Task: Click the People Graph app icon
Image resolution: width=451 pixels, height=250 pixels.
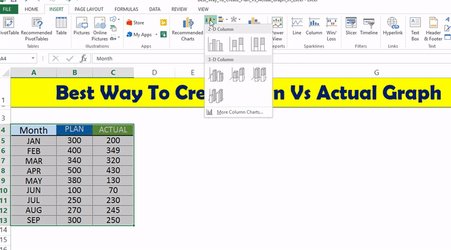Action: [x=164, y=35]
